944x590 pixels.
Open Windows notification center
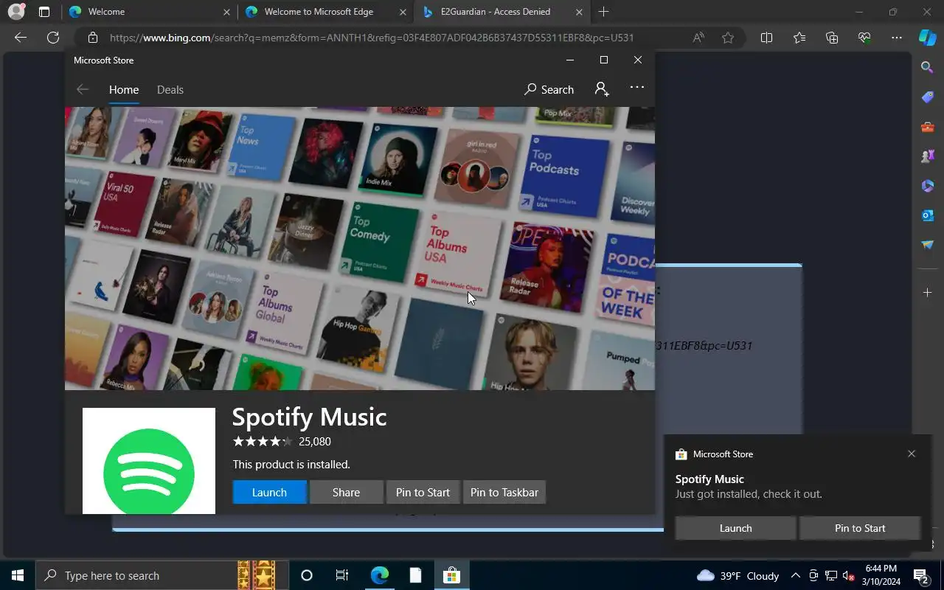[920, 575]
